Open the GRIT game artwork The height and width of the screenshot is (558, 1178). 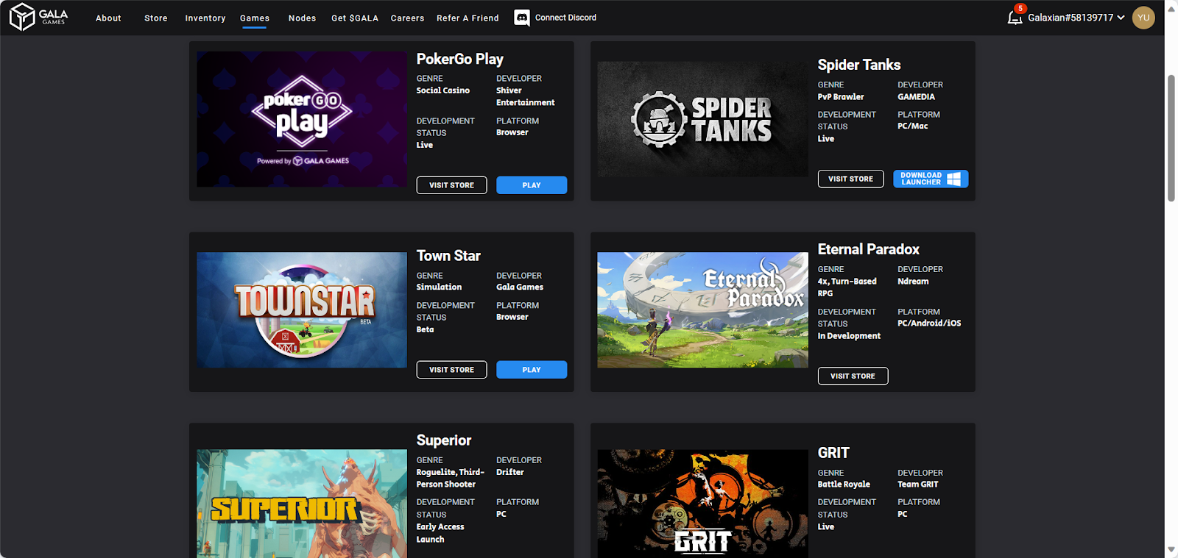[x=702, y=503]
